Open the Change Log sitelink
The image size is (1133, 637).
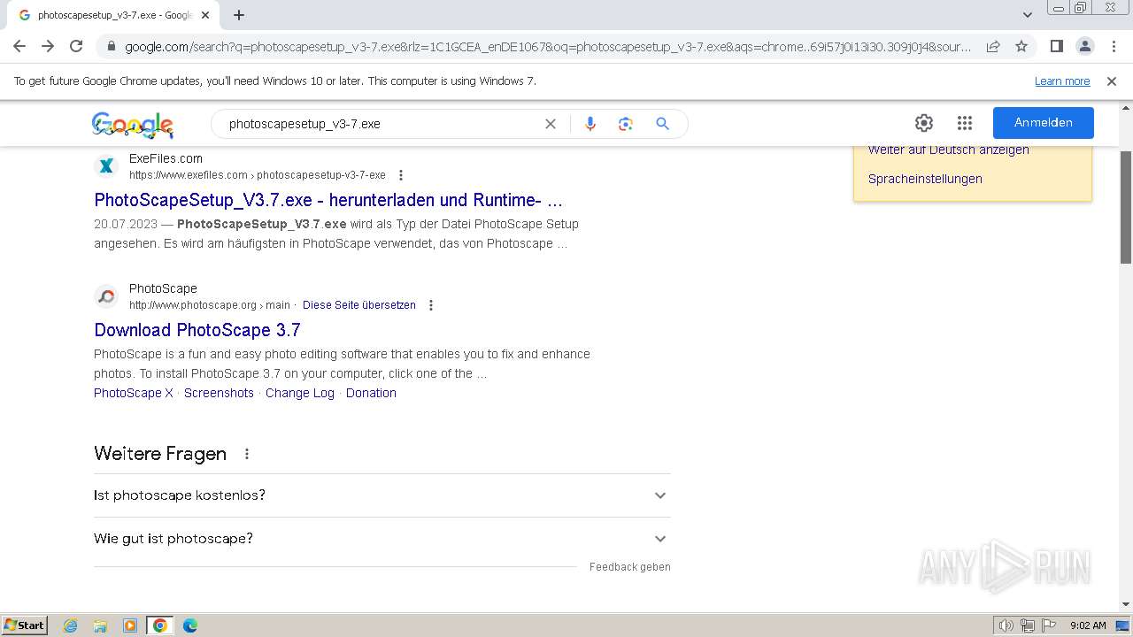pos(300,393)
